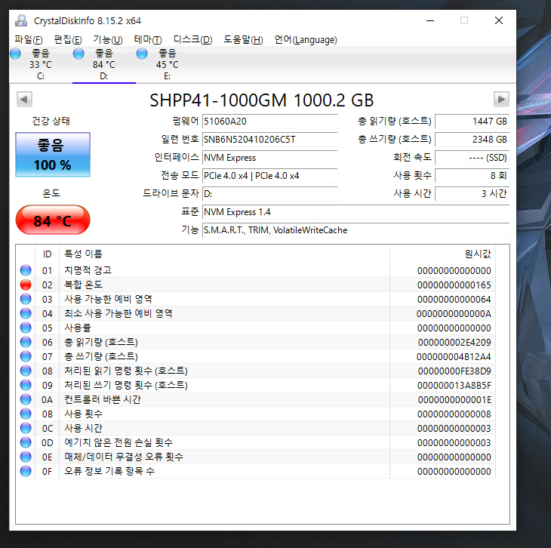Click status orb for 최소 사용 가능한 예비 영역
This screenshot has width=551, height=548.
[x=26, y=313]
